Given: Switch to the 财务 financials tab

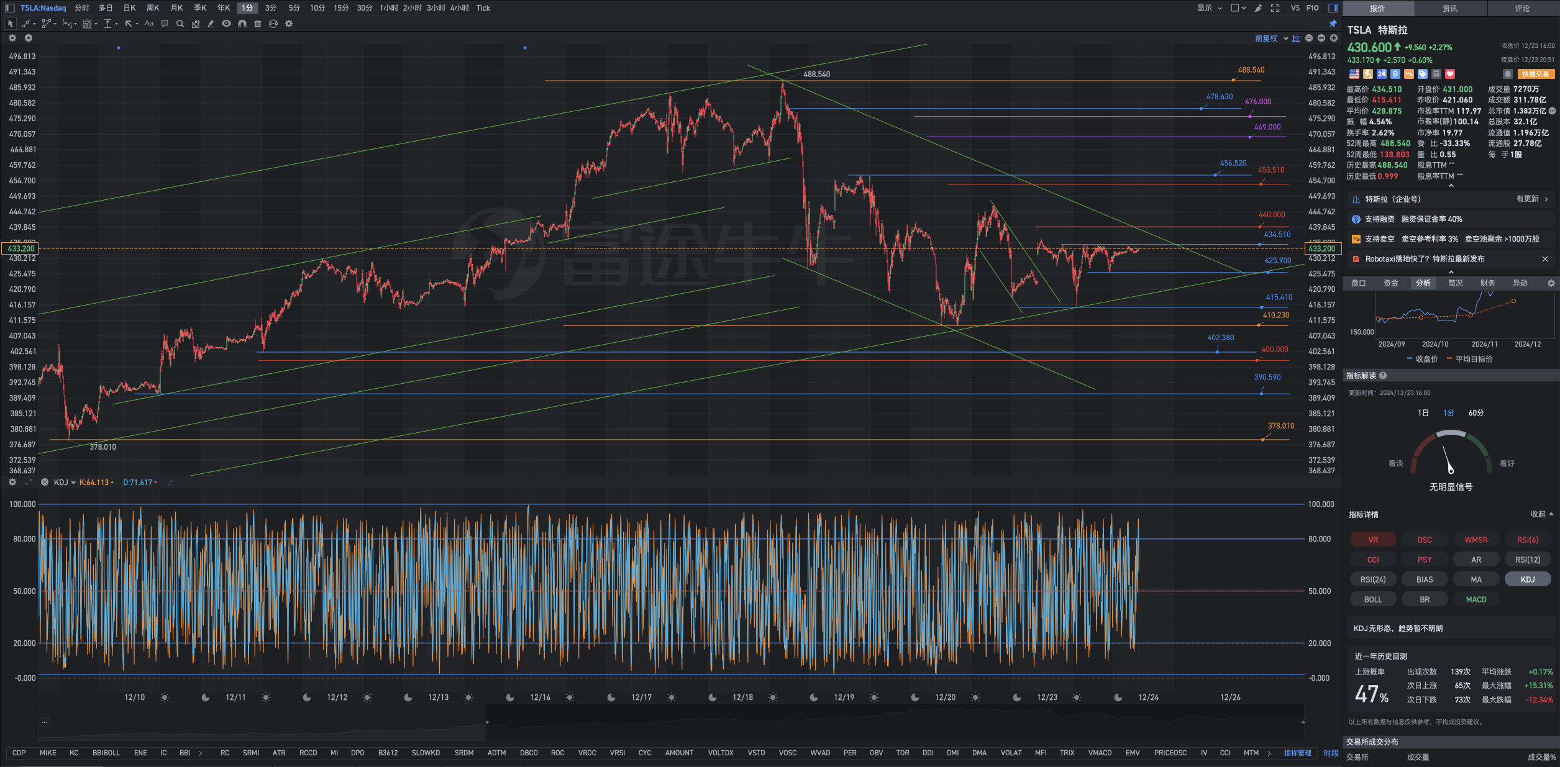Looking at the screenshot, I should point(1488,283).
